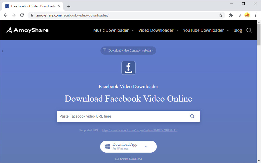Screen dimensions: 261x163
Task: Select the Free Facebook Video Downloader tab
Action: (x=33, y=6)
